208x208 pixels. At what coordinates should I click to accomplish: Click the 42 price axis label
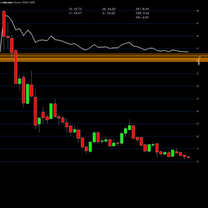coord(198,86)
